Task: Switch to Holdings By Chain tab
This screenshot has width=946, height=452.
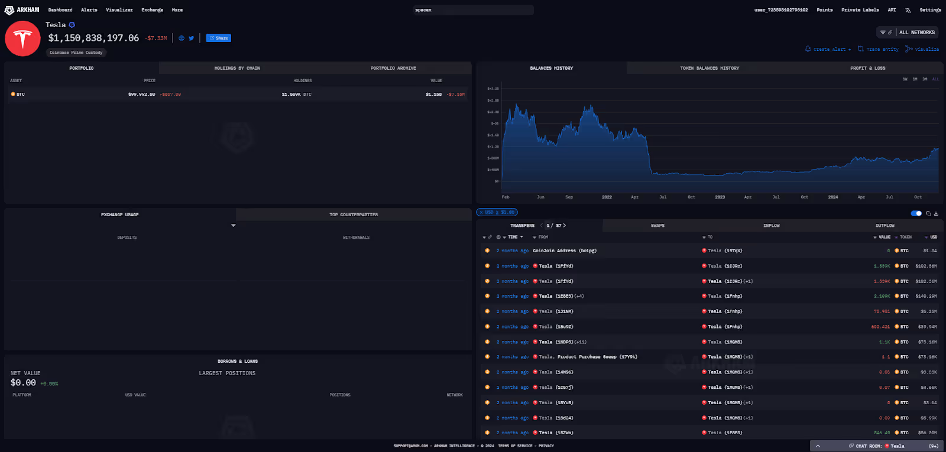Action: [237, 68]
